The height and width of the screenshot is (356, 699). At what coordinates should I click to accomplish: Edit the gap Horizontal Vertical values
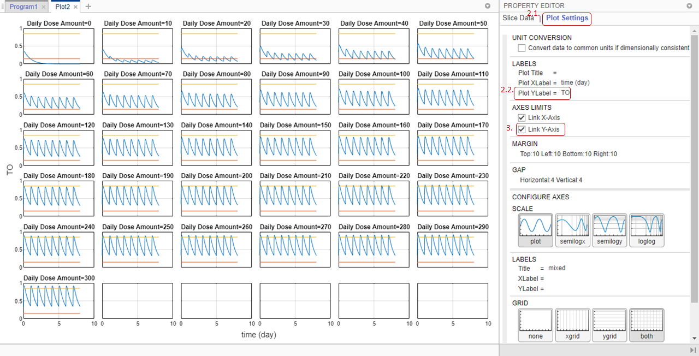click(551, 180)
